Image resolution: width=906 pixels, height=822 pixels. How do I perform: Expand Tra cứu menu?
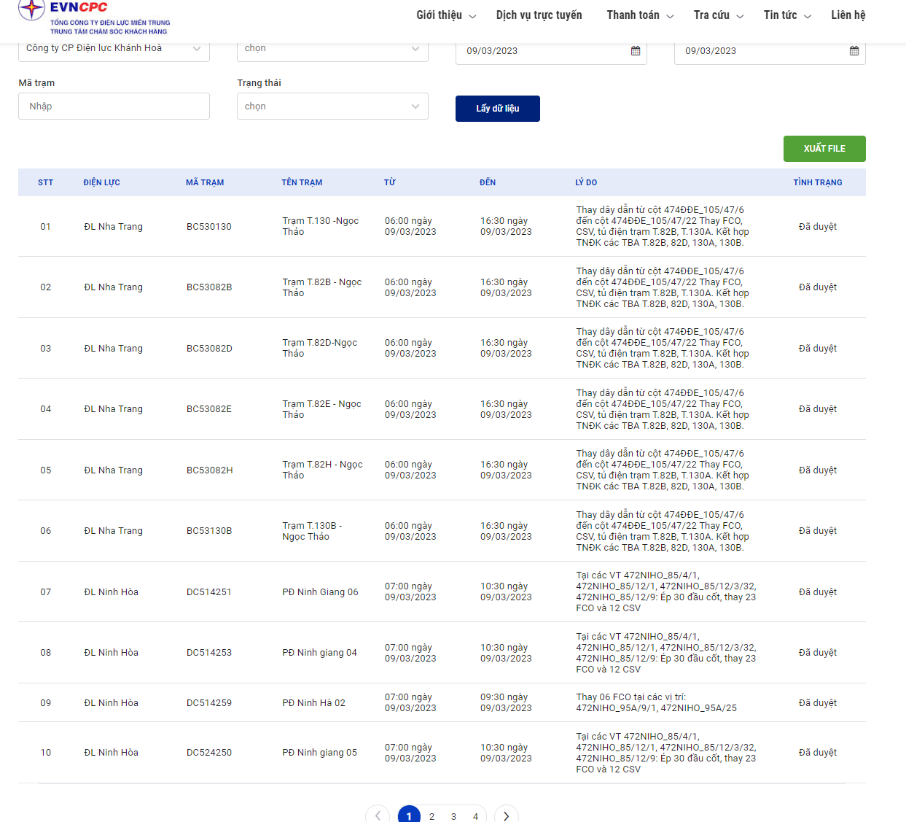[718, 15]
